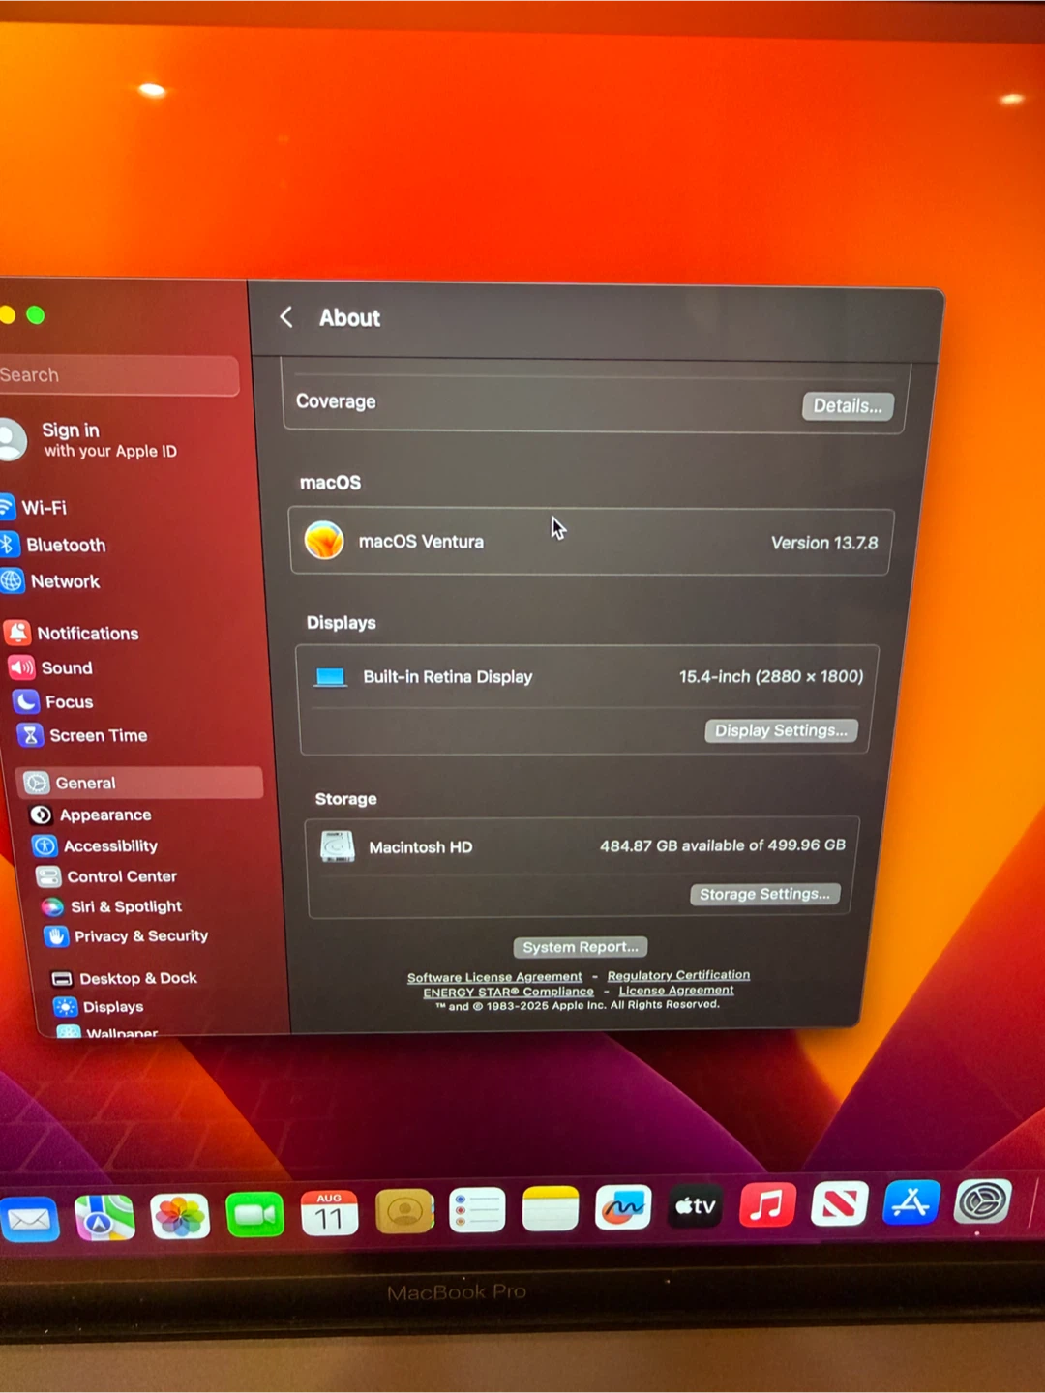This screenshot has height=1393, width=1045.
Task: Click the green zoom window button
Action: coord(36,315)
